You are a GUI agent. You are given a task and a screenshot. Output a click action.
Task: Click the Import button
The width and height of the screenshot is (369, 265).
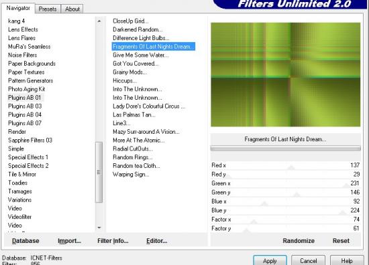point(69,241)
